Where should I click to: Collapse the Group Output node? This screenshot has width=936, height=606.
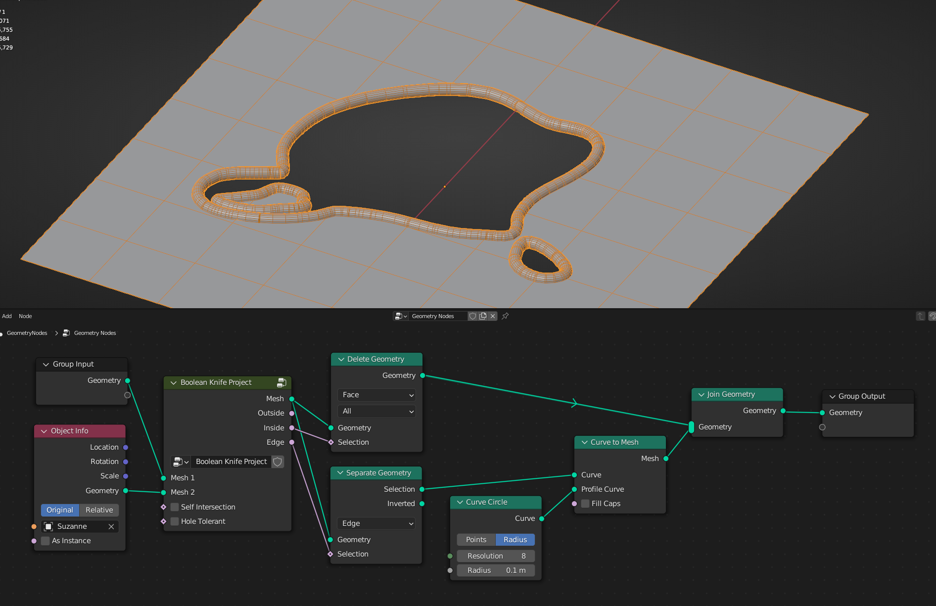click(x=833, y=397)
